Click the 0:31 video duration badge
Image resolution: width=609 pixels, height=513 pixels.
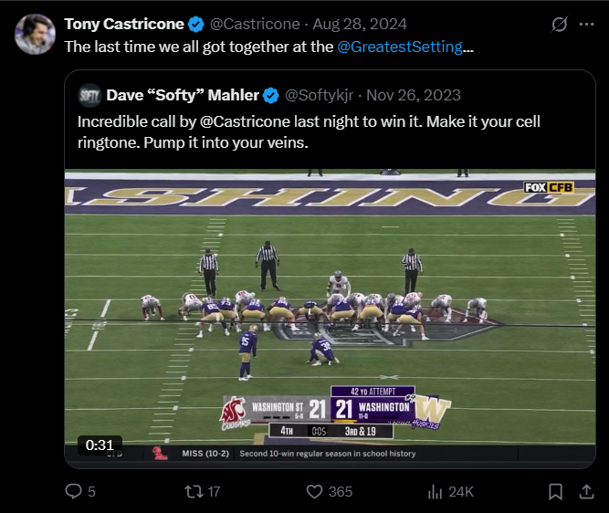point(100,445)
